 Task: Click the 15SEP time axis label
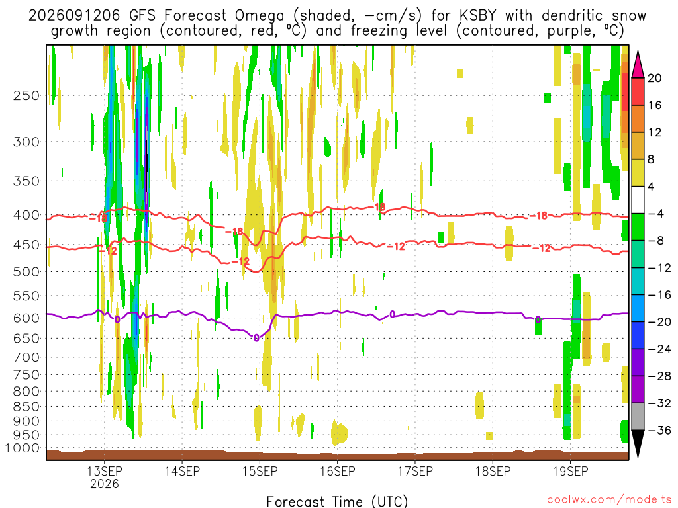[x=260, y=470]
